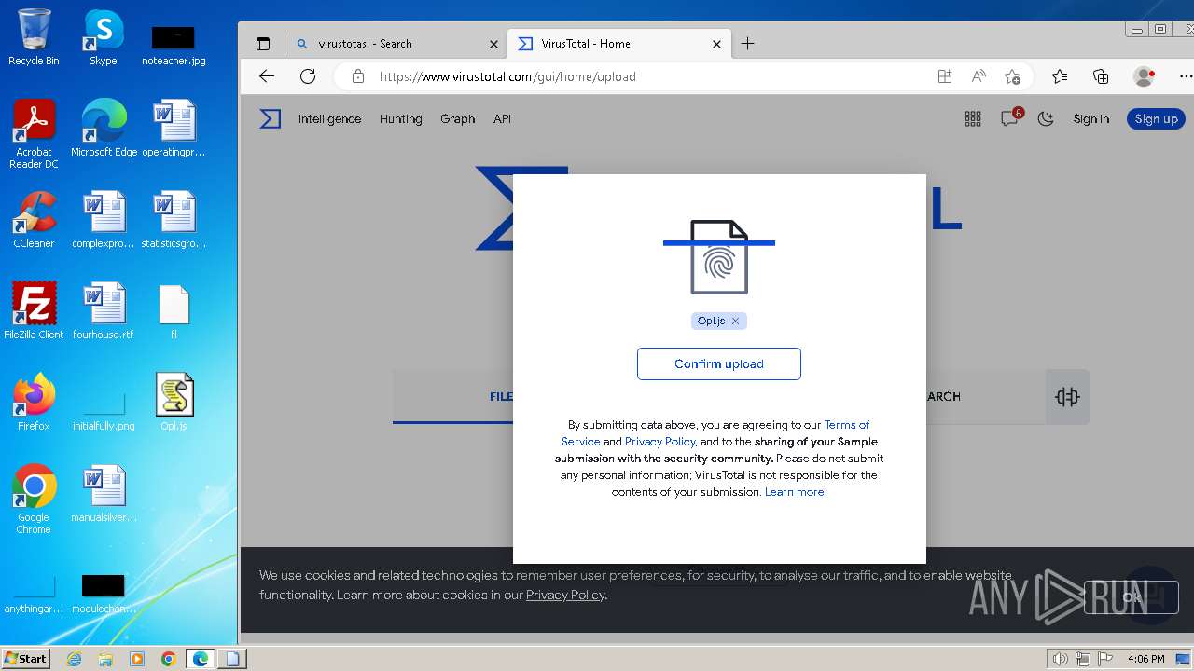Open the Windows Start menu
1194x671 pixels.
[x=26, y=658]
